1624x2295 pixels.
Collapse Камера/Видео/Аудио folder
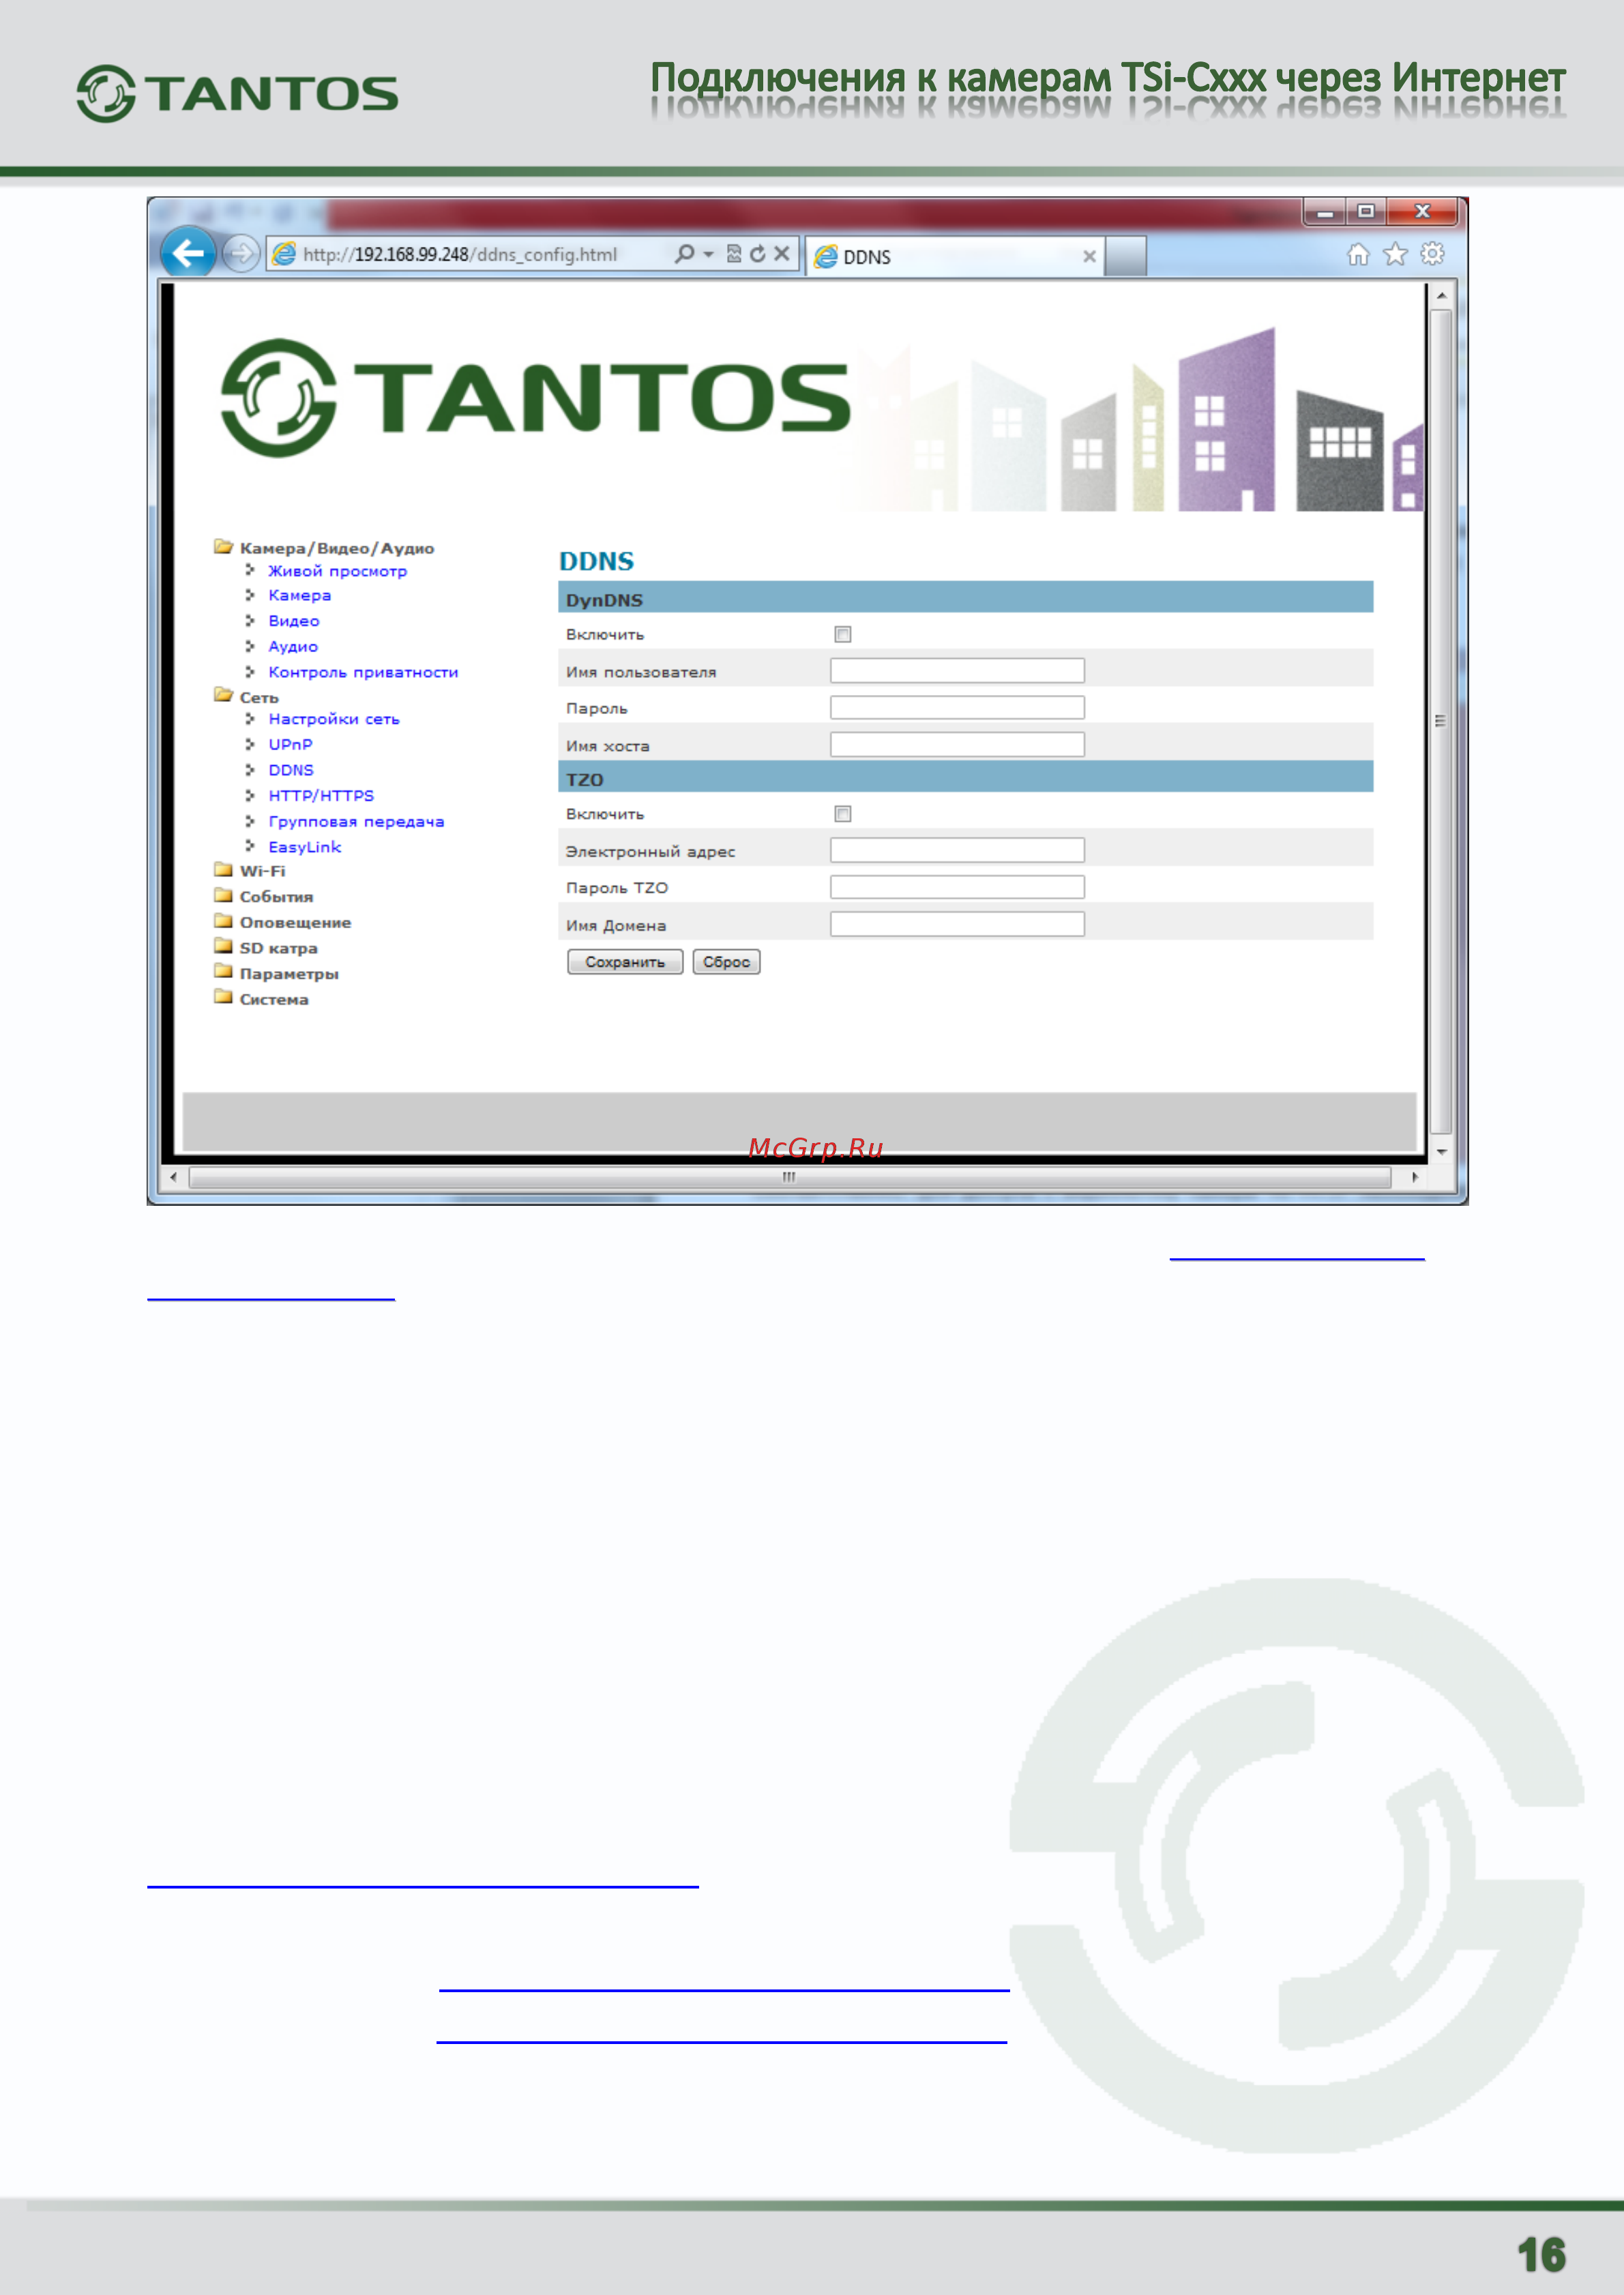tap(223, 547)
